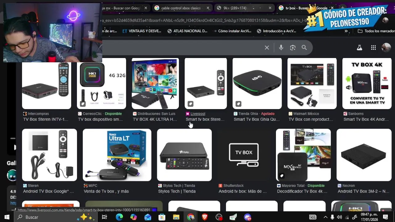
Task: Open Walmart México TV Box image
Action: coord(312,84)
